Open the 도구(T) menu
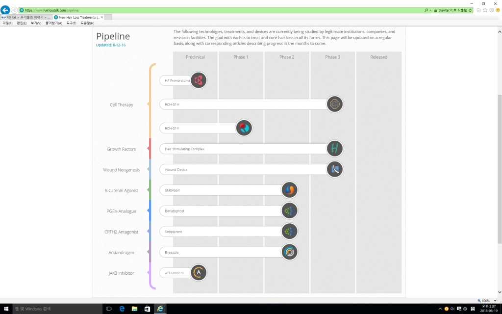The image size is (502, 314). click(x=71, y=23)
